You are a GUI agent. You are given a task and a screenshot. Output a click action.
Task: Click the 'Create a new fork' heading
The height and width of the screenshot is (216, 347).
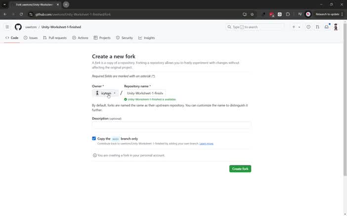[x=114, y=56]
